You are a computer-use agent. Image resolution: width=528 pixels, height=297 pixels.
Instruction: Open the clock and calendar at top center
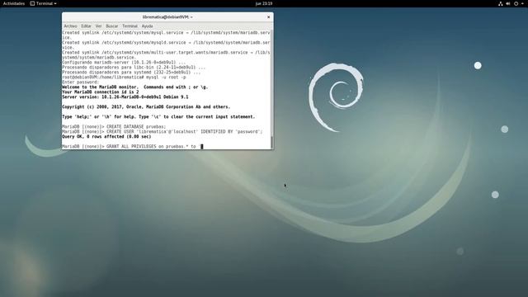pyautogui.click(x=264, y=3)
